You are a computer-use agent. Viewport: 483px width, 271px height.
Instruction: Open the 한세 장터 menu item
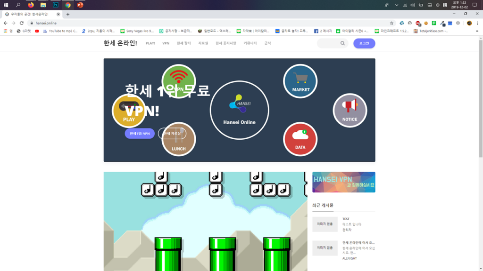pyautogui.click(x=183, y=43)
